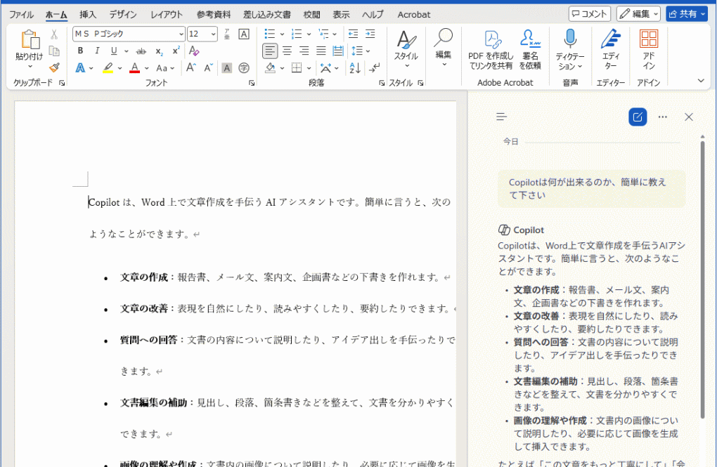Open Copilot pane hamburger menu
The width and height of the screenshot is (717, 467).
tap(502, 117)
